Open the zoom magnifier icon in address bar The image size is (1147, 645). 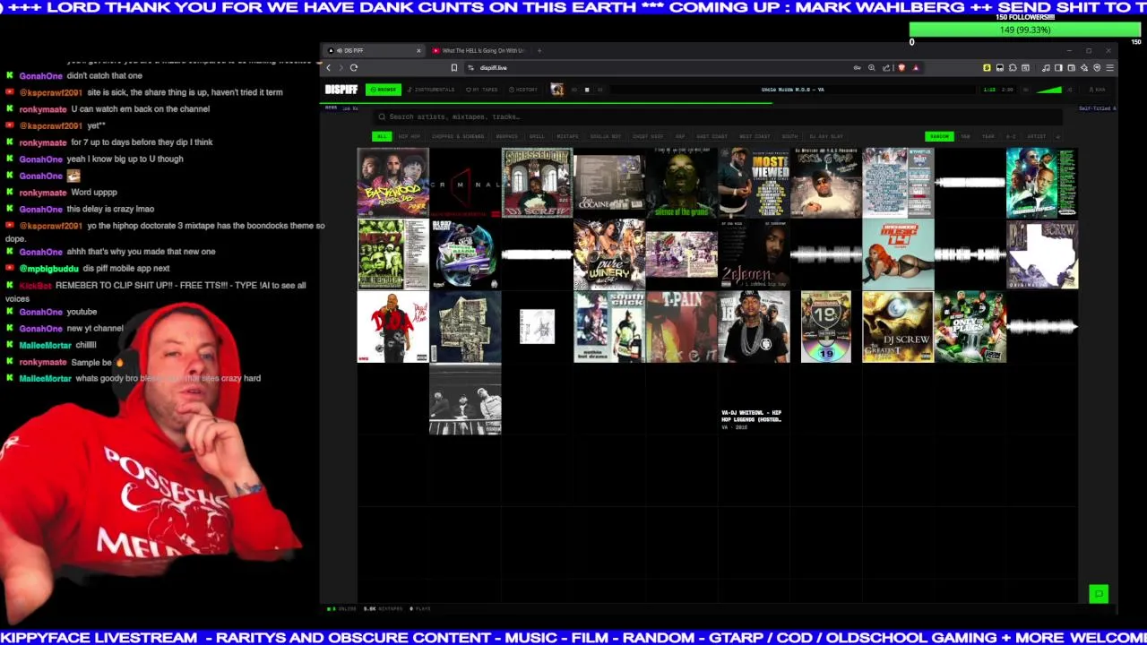pos(871,68)
